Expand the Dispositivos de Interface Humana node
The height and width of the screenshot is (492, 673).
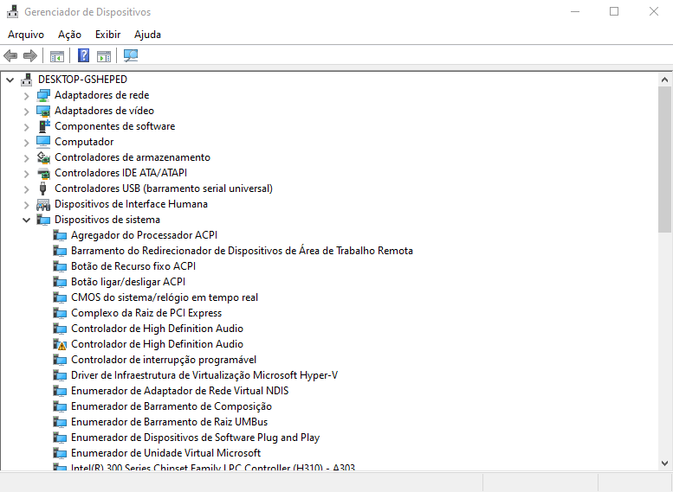[x=26, y=204]
